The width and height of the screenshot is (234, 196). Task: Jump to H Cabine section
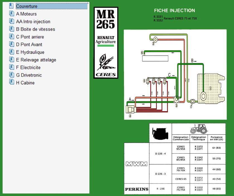click(25, 83)
